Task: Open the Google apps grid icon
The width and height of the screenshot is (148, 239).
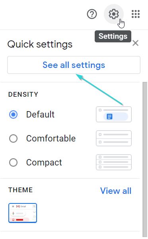Action: pyautogui.click(x=136, y=14)
